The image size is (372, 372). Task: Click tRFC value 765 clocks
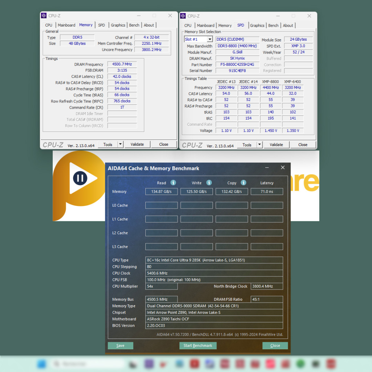122,101
